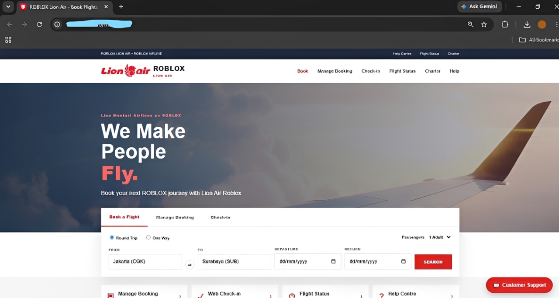Screen dimensions: 559x298
Task: Bookmark this page with the star icon
Action: coord(484,24)
